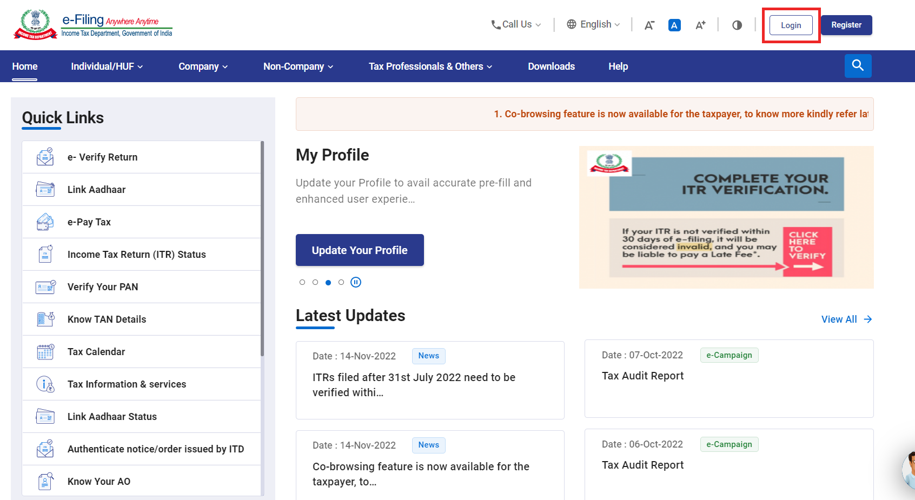Click the arrow next to View All
This screenshot has width=915, height=500.
868,319
